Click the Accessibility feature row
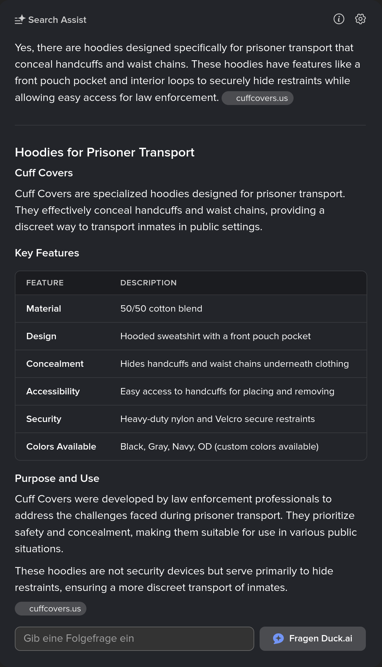 point(191,391)
